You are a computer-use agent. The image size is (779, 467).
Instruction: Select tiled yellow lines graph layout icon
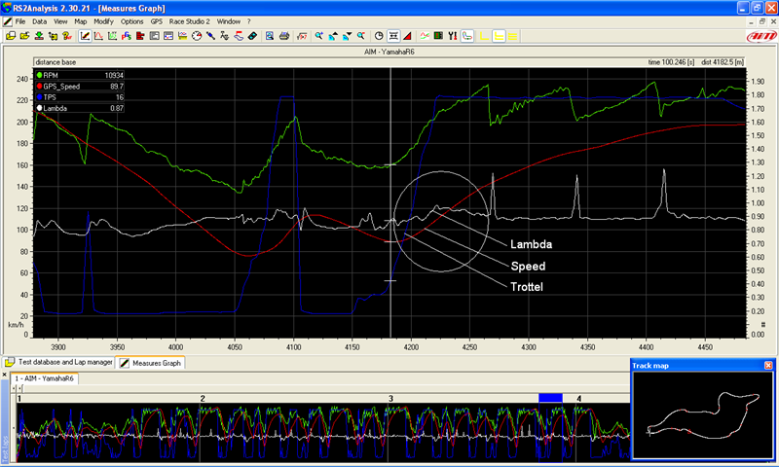(512, 36)
